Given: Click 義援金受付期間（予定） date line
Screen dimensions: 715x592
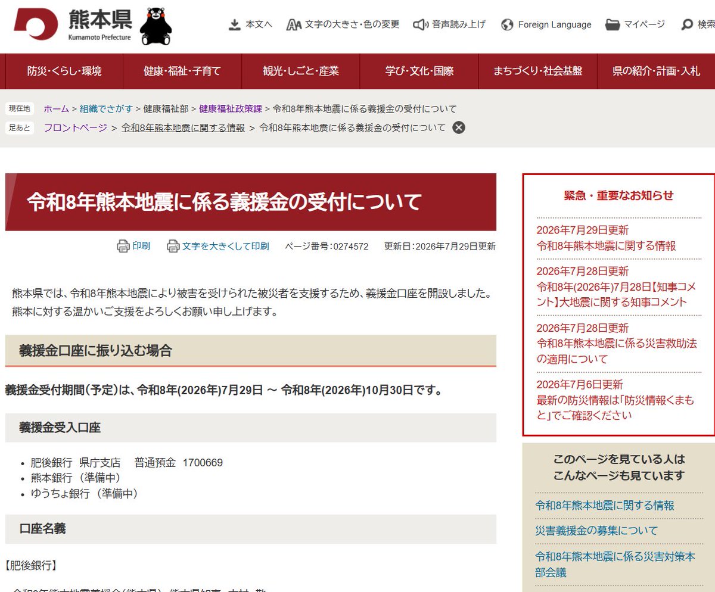Looking at the screenshot, I should (223, 391).
